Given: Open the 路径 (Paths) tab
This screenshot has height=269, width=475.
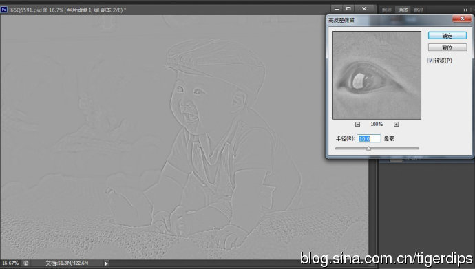Looking at the screenshot, I should pos(419,10).
